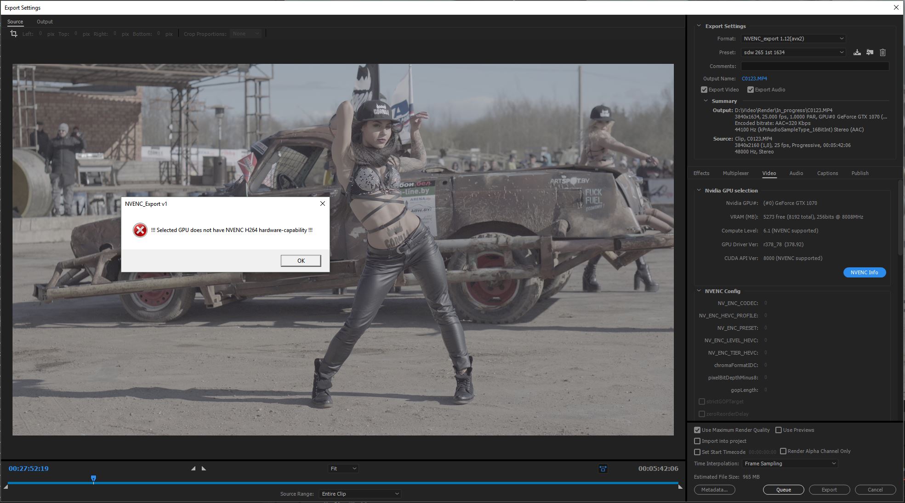Screen dimensions: 905x503
Task: Click the Save Preset icon
Action: pyautogui.click(x=857, y=52)
